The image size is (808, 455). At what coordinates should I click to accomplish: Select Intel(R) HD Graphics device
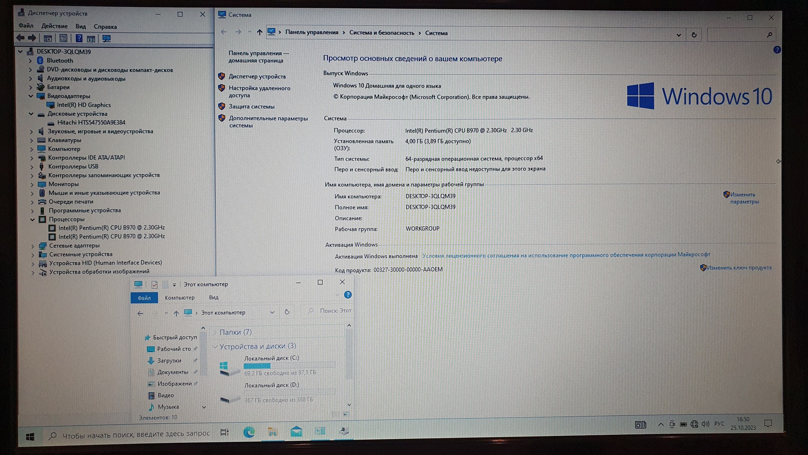click(84, 105)
